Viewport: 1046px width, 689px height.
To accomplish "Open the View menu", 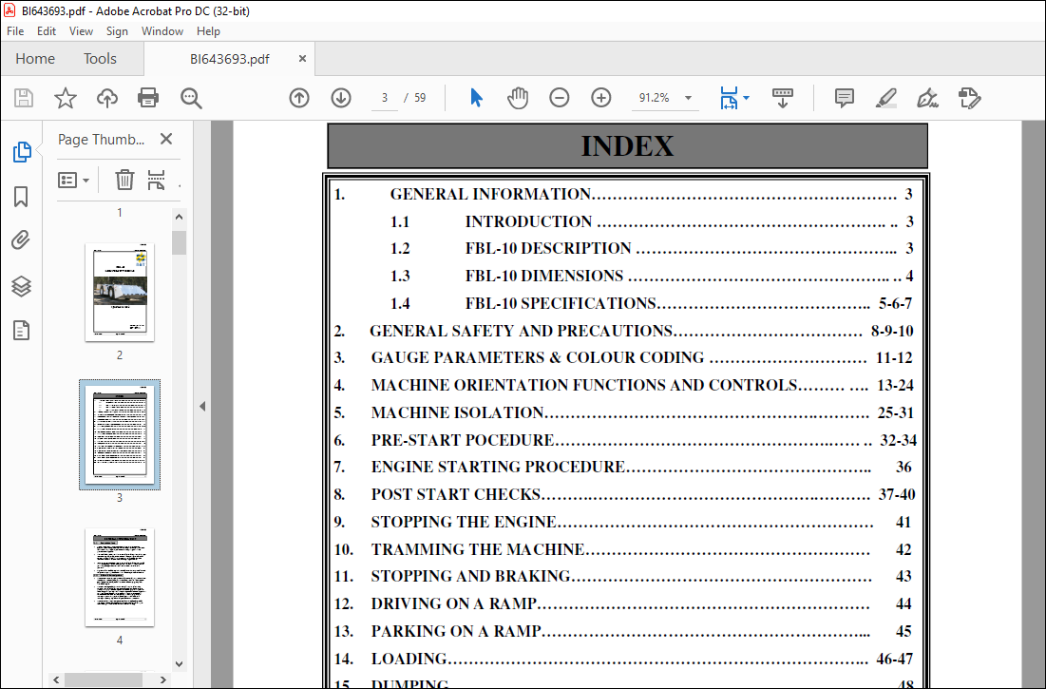I will point(81,31).
